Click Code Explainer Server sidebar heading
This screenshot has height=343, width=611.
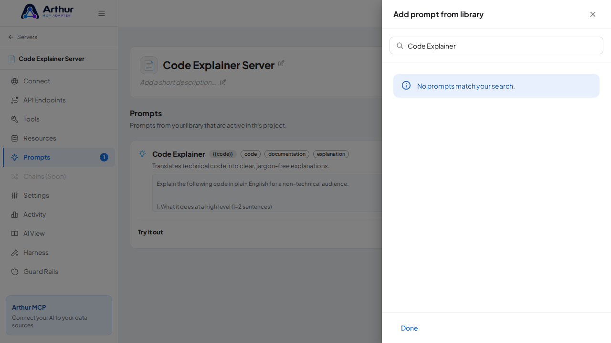point(52,59)
